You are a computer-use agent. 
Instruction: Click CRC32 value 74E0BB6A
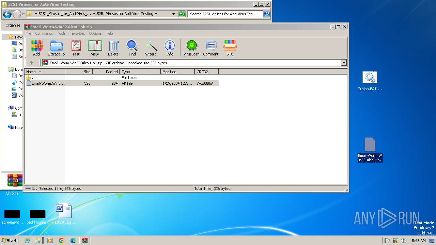click(205, 83)
